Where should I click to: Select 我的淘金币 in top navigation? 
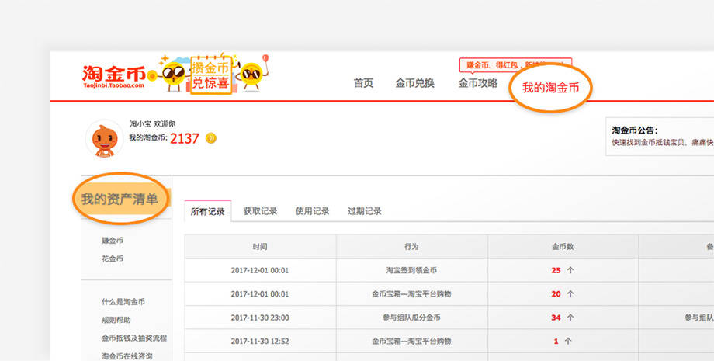[550, 88]
